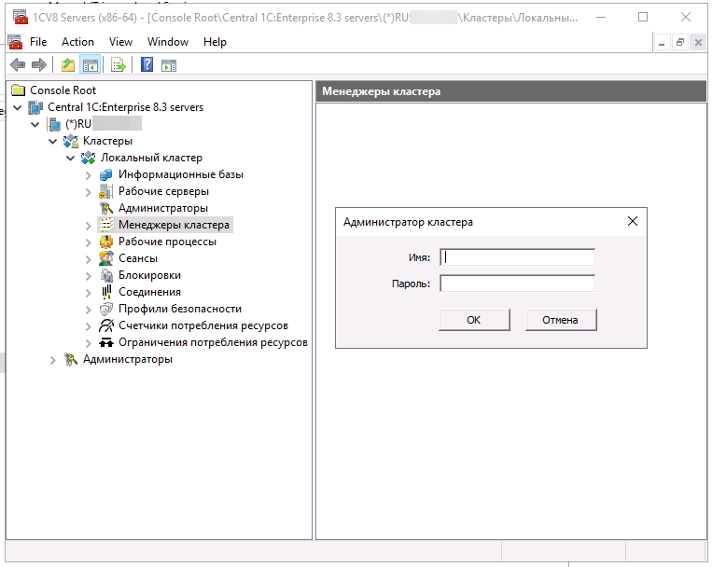Focus the Имя input field

click(x=517, y=257)
